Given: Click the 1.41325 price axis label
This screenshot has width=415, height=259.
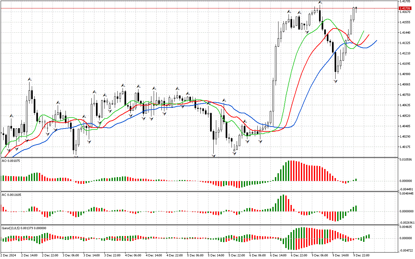Looking at the screenshot, I should point(405,43).
